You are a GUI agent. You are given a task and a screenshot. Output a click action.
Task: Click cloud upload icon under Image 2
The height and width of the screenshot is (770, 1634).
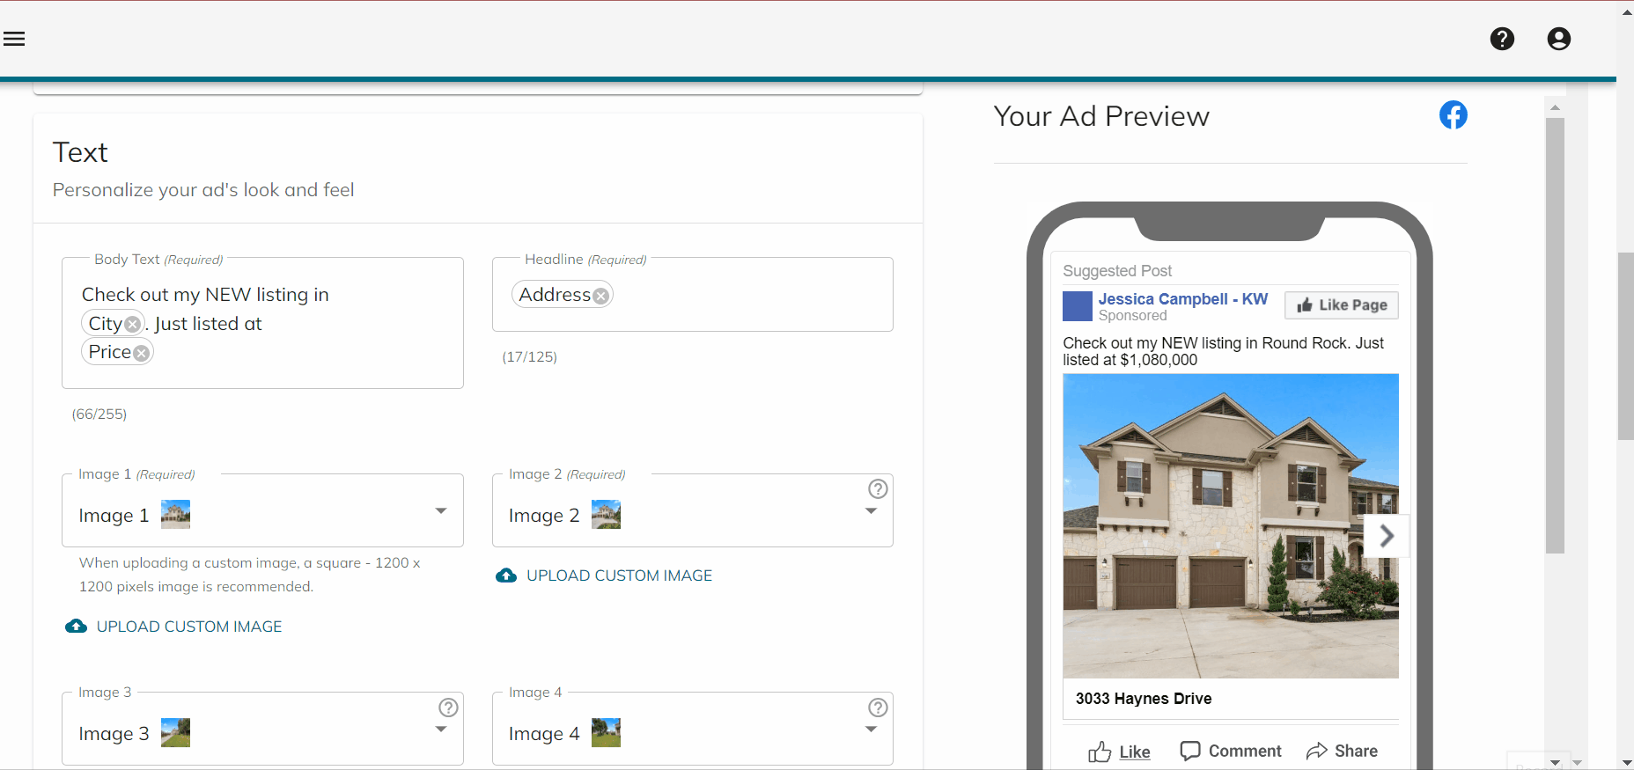[506, 576]
